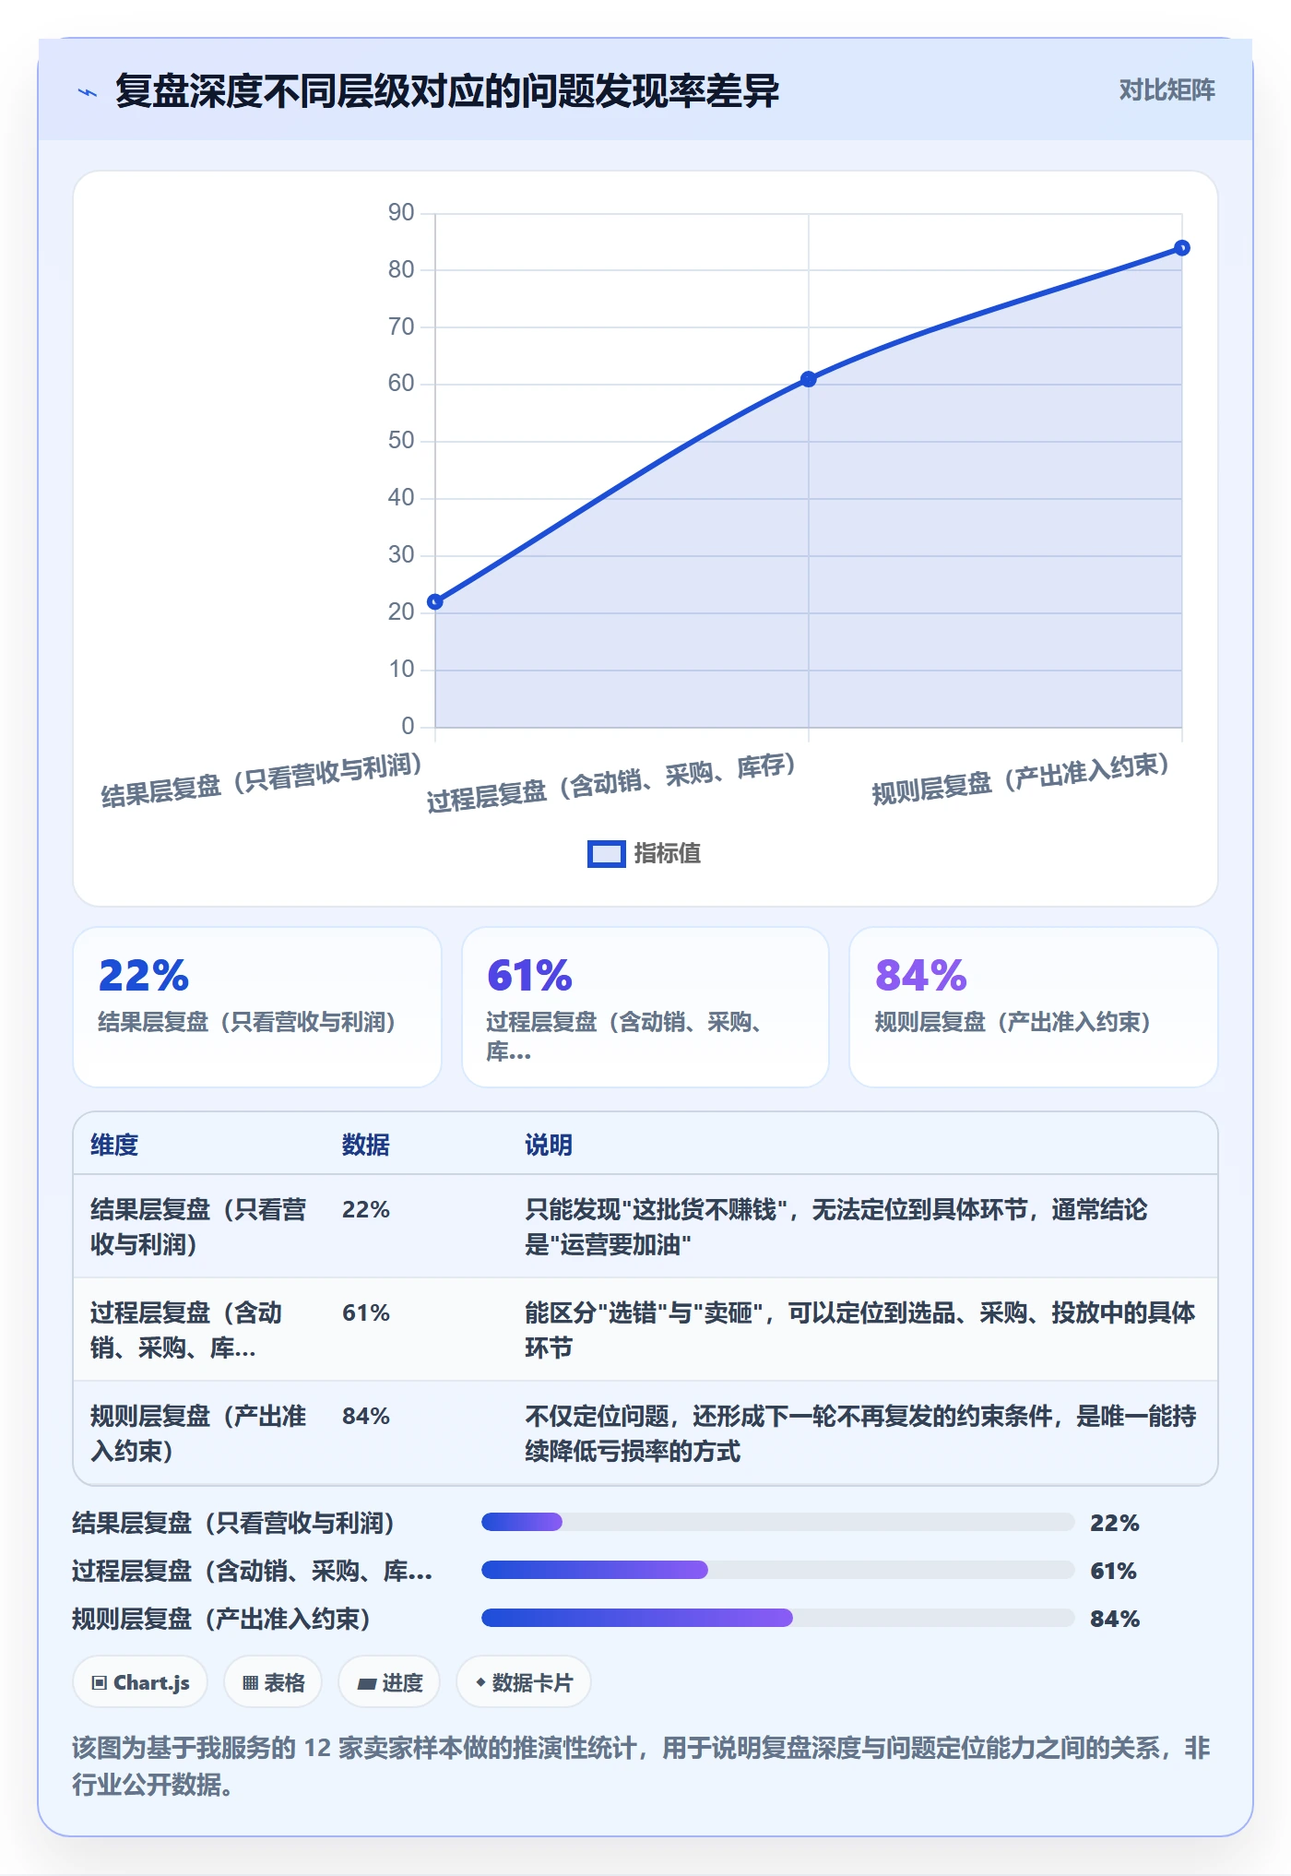Click the 表格 tag chip

(x=273, y=1682)
